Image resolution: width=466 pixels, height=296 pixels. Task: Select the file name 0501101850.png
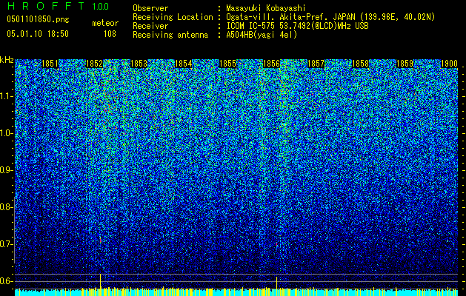(x=38, y=19)
